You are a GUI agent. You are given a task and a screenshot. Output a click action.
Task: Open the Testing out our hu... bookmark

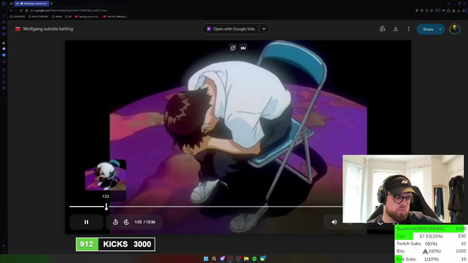pyautogui.click(x=87, y=16)
